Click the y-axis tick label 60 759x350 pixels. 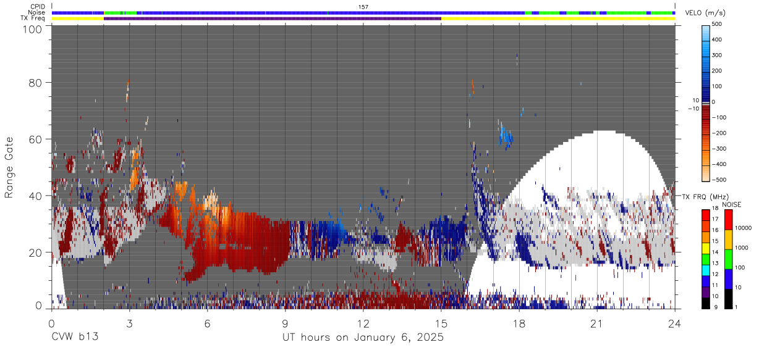click(36, 139)
